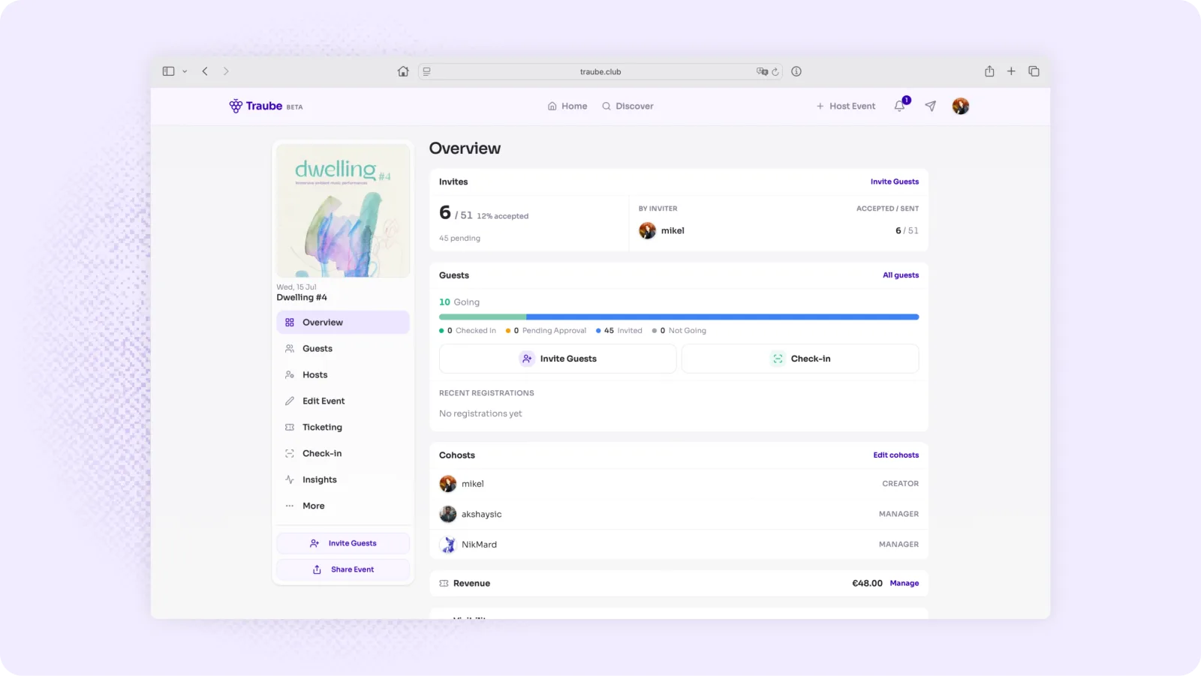The width and height of the screenshot is (1201, 676).
Task: Open a new tab with plus icon
Action: pos(1011,71)
